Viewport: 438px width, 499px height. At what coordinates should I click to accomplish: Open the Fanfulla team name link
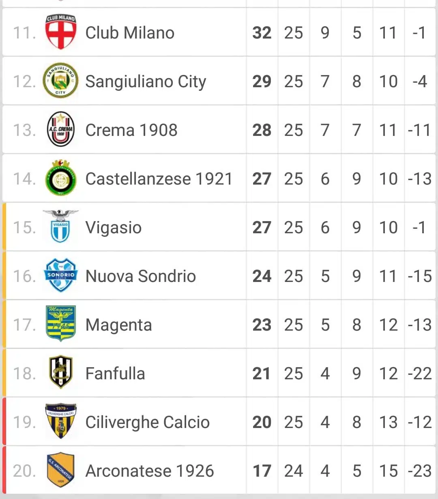click(115, 374)
